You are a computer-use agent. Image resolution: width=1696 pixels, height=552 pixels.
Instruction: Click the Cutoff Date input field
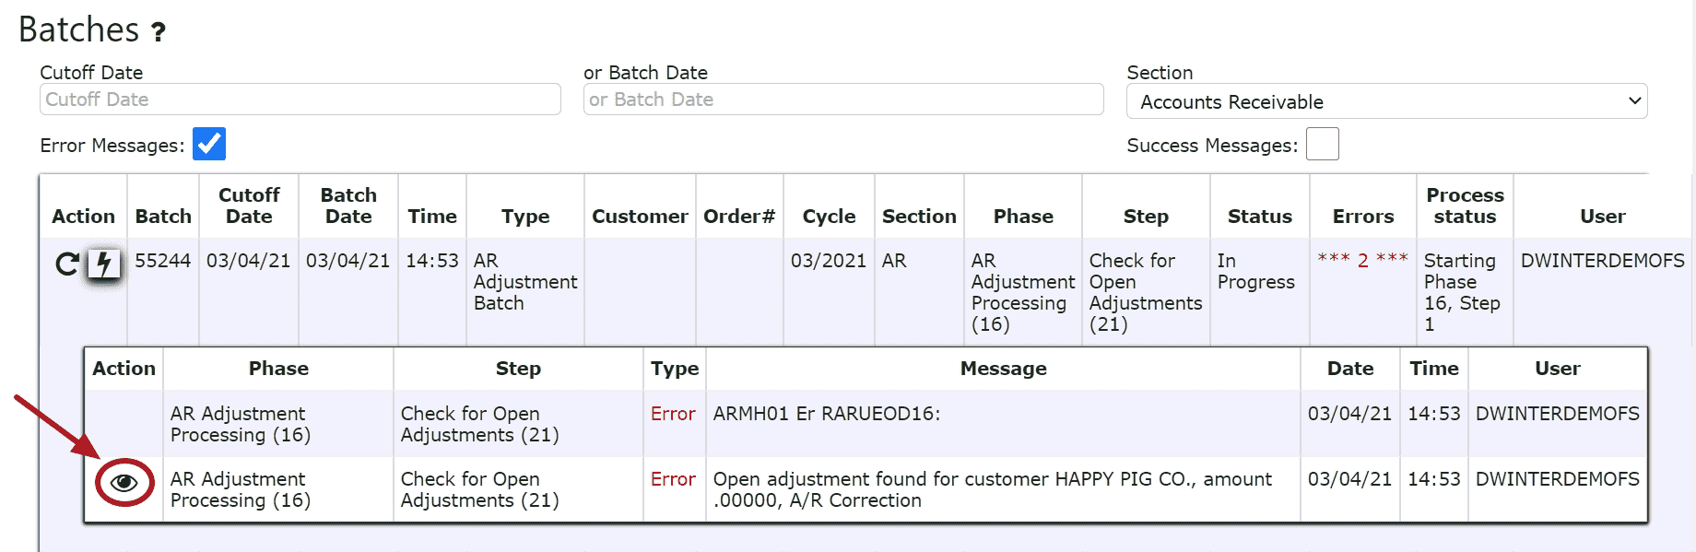pos(300,100)
